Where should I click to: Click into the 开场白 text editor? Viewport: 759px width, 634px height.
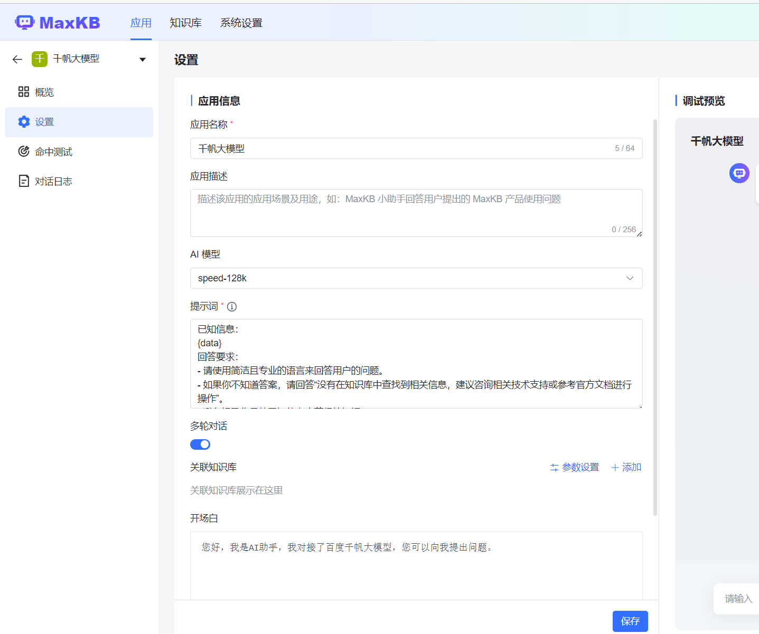416,565
